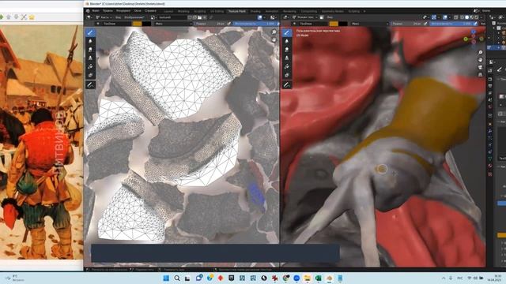The width and height of the screenshot is (506, 284).
Task: Unlink the texture0 image with the X icon
Action: tap(205, 17)
